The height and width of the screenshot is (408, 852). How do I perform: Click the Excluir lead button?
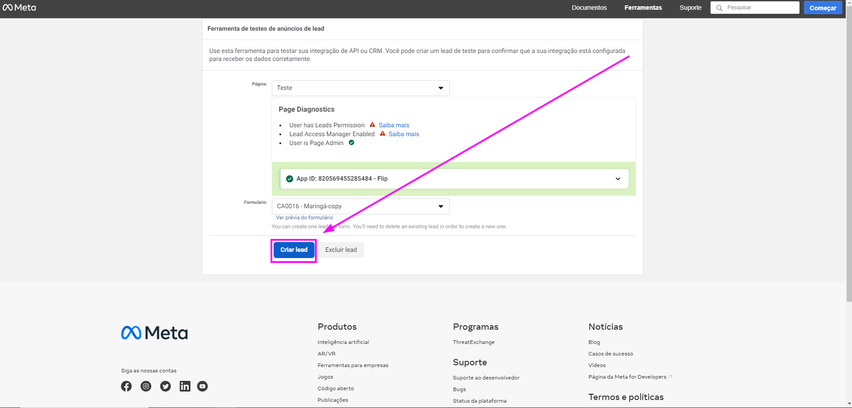341,250
